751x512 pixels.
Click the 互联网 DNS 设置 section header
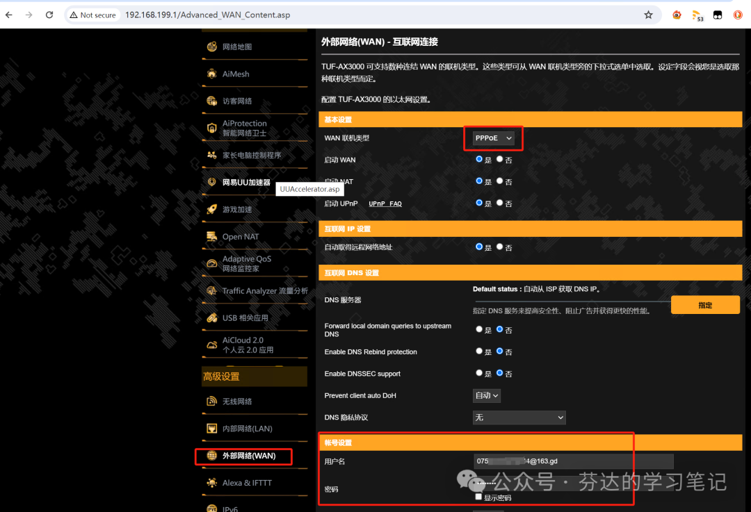530,273
